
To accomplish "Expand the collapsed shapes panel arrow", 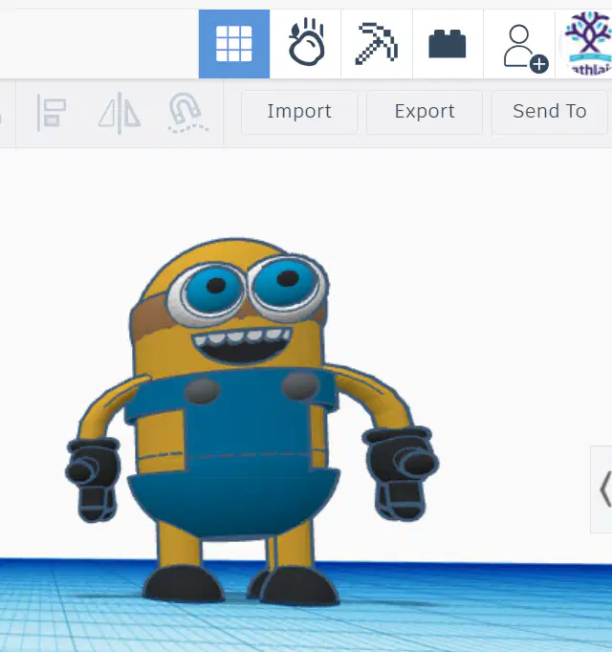I will 602,489.
